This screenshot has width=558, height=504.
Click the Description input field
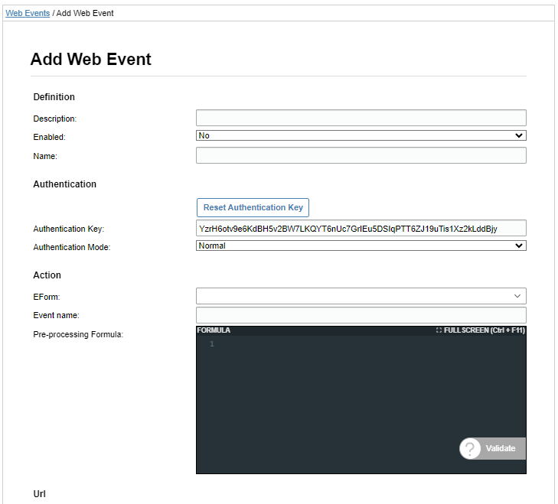click(x=361, y=118)
